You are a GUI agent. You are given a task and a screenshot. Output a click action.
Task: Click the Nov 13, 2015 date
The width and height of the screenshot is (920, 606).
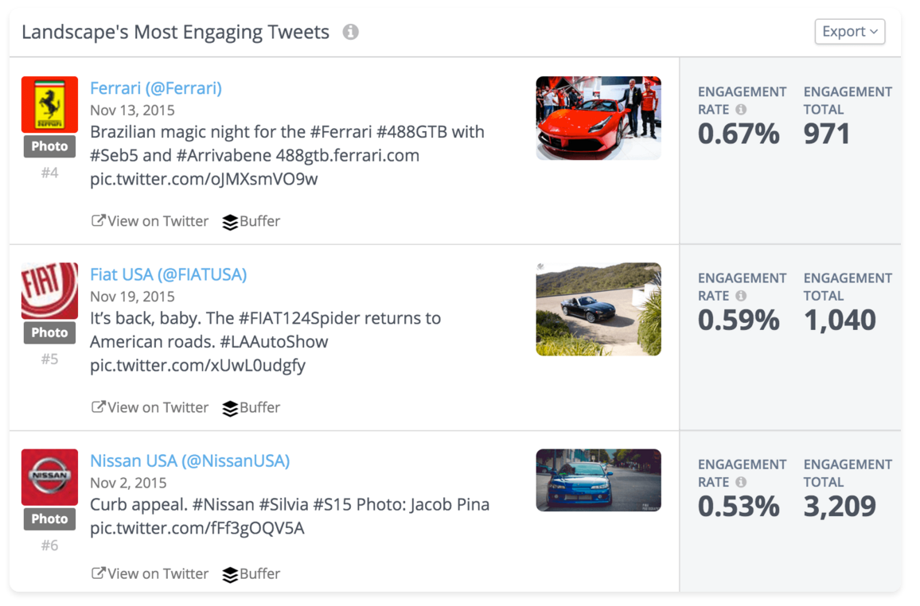click(x=133, y=111)
